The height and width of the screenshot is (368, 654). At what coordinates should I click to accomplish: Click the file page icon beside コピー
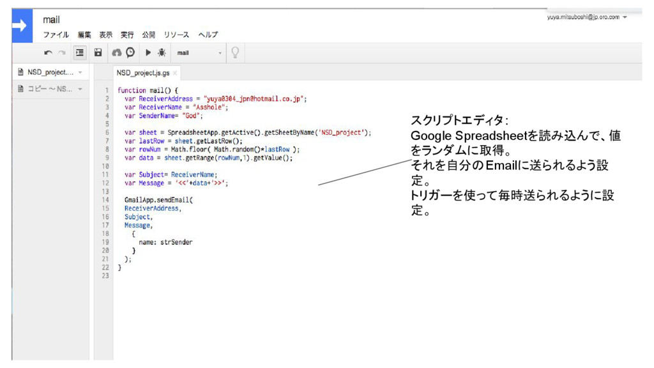pos(20,89)
